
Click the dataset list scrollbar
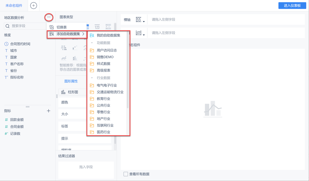pos(128,70)
